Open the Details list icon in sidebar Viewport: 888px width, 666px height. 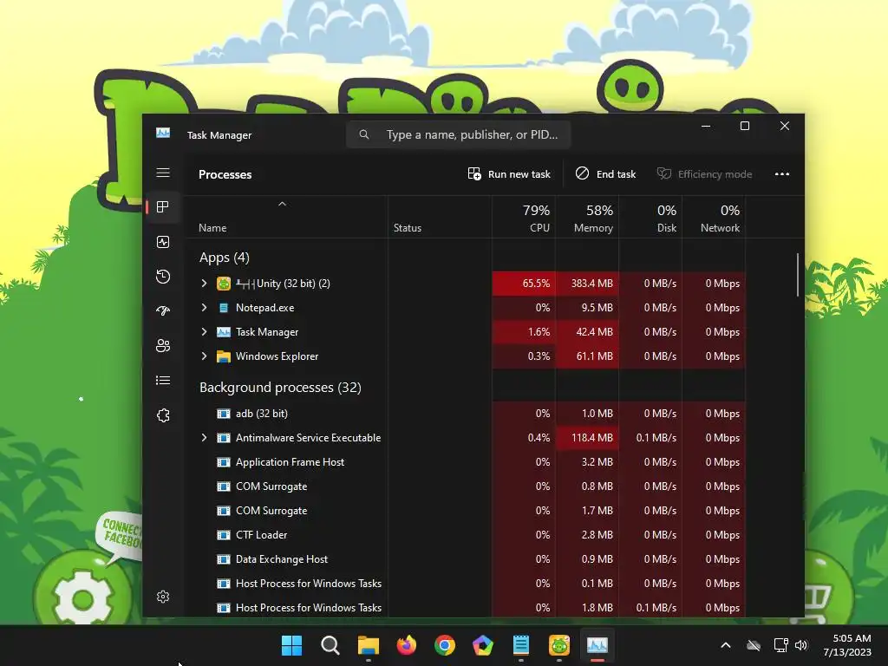(x=163, y=381)
